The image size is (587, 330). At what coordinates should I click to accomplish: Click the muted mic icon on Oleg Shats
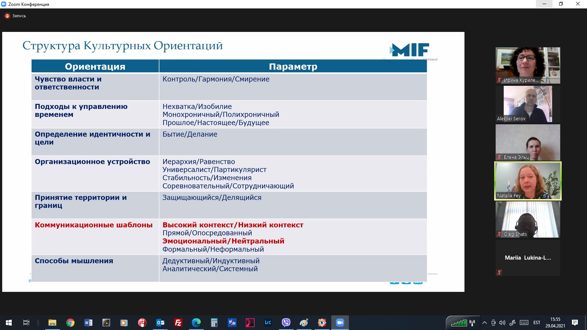point(499,234)
